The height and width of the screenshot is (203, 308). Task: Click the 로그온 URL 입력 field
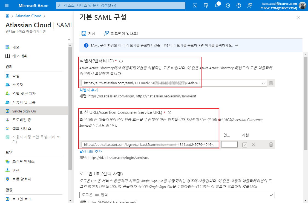tap(177, 195)
